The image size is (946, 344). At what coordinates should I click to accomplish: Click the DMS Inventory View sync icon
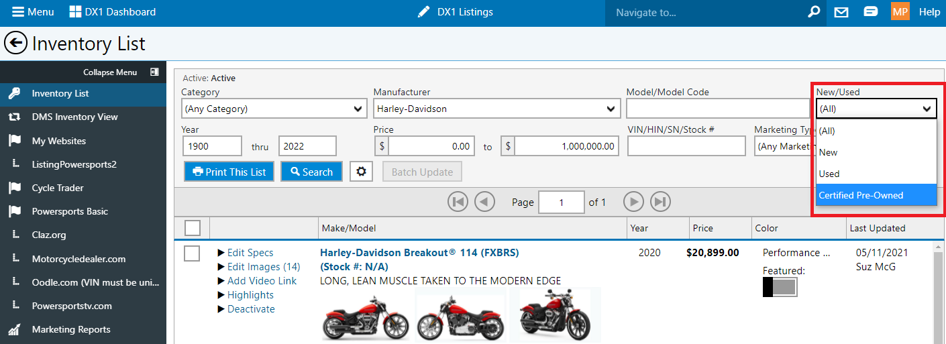[x=14, y=117]
